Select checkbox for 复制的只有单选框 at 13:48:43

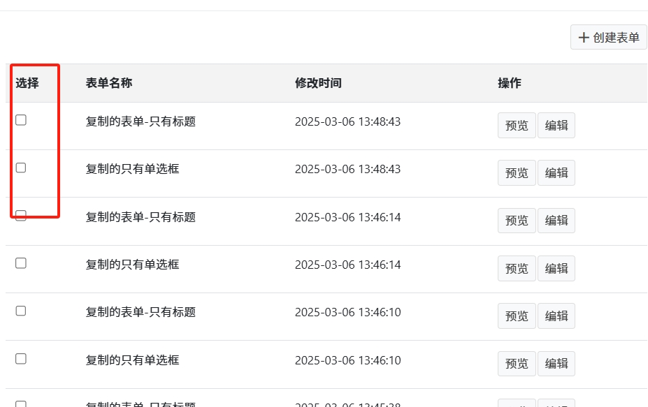[21, 168]
